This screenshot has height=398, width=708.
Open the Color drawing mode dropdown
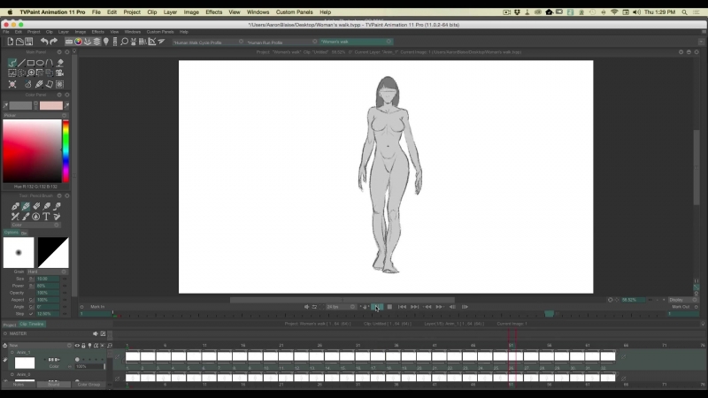click(x=35, y=225)
